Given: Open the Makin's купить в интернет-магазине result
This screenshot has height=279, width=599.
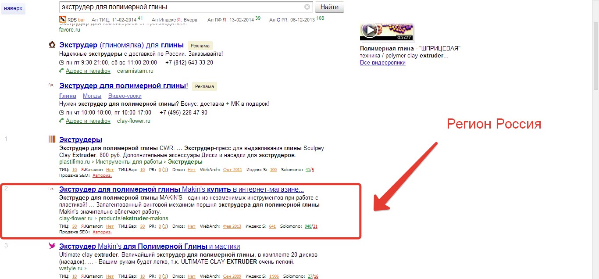Looking at the screenshot, I should pyautogui.click(x=182, y=190).
